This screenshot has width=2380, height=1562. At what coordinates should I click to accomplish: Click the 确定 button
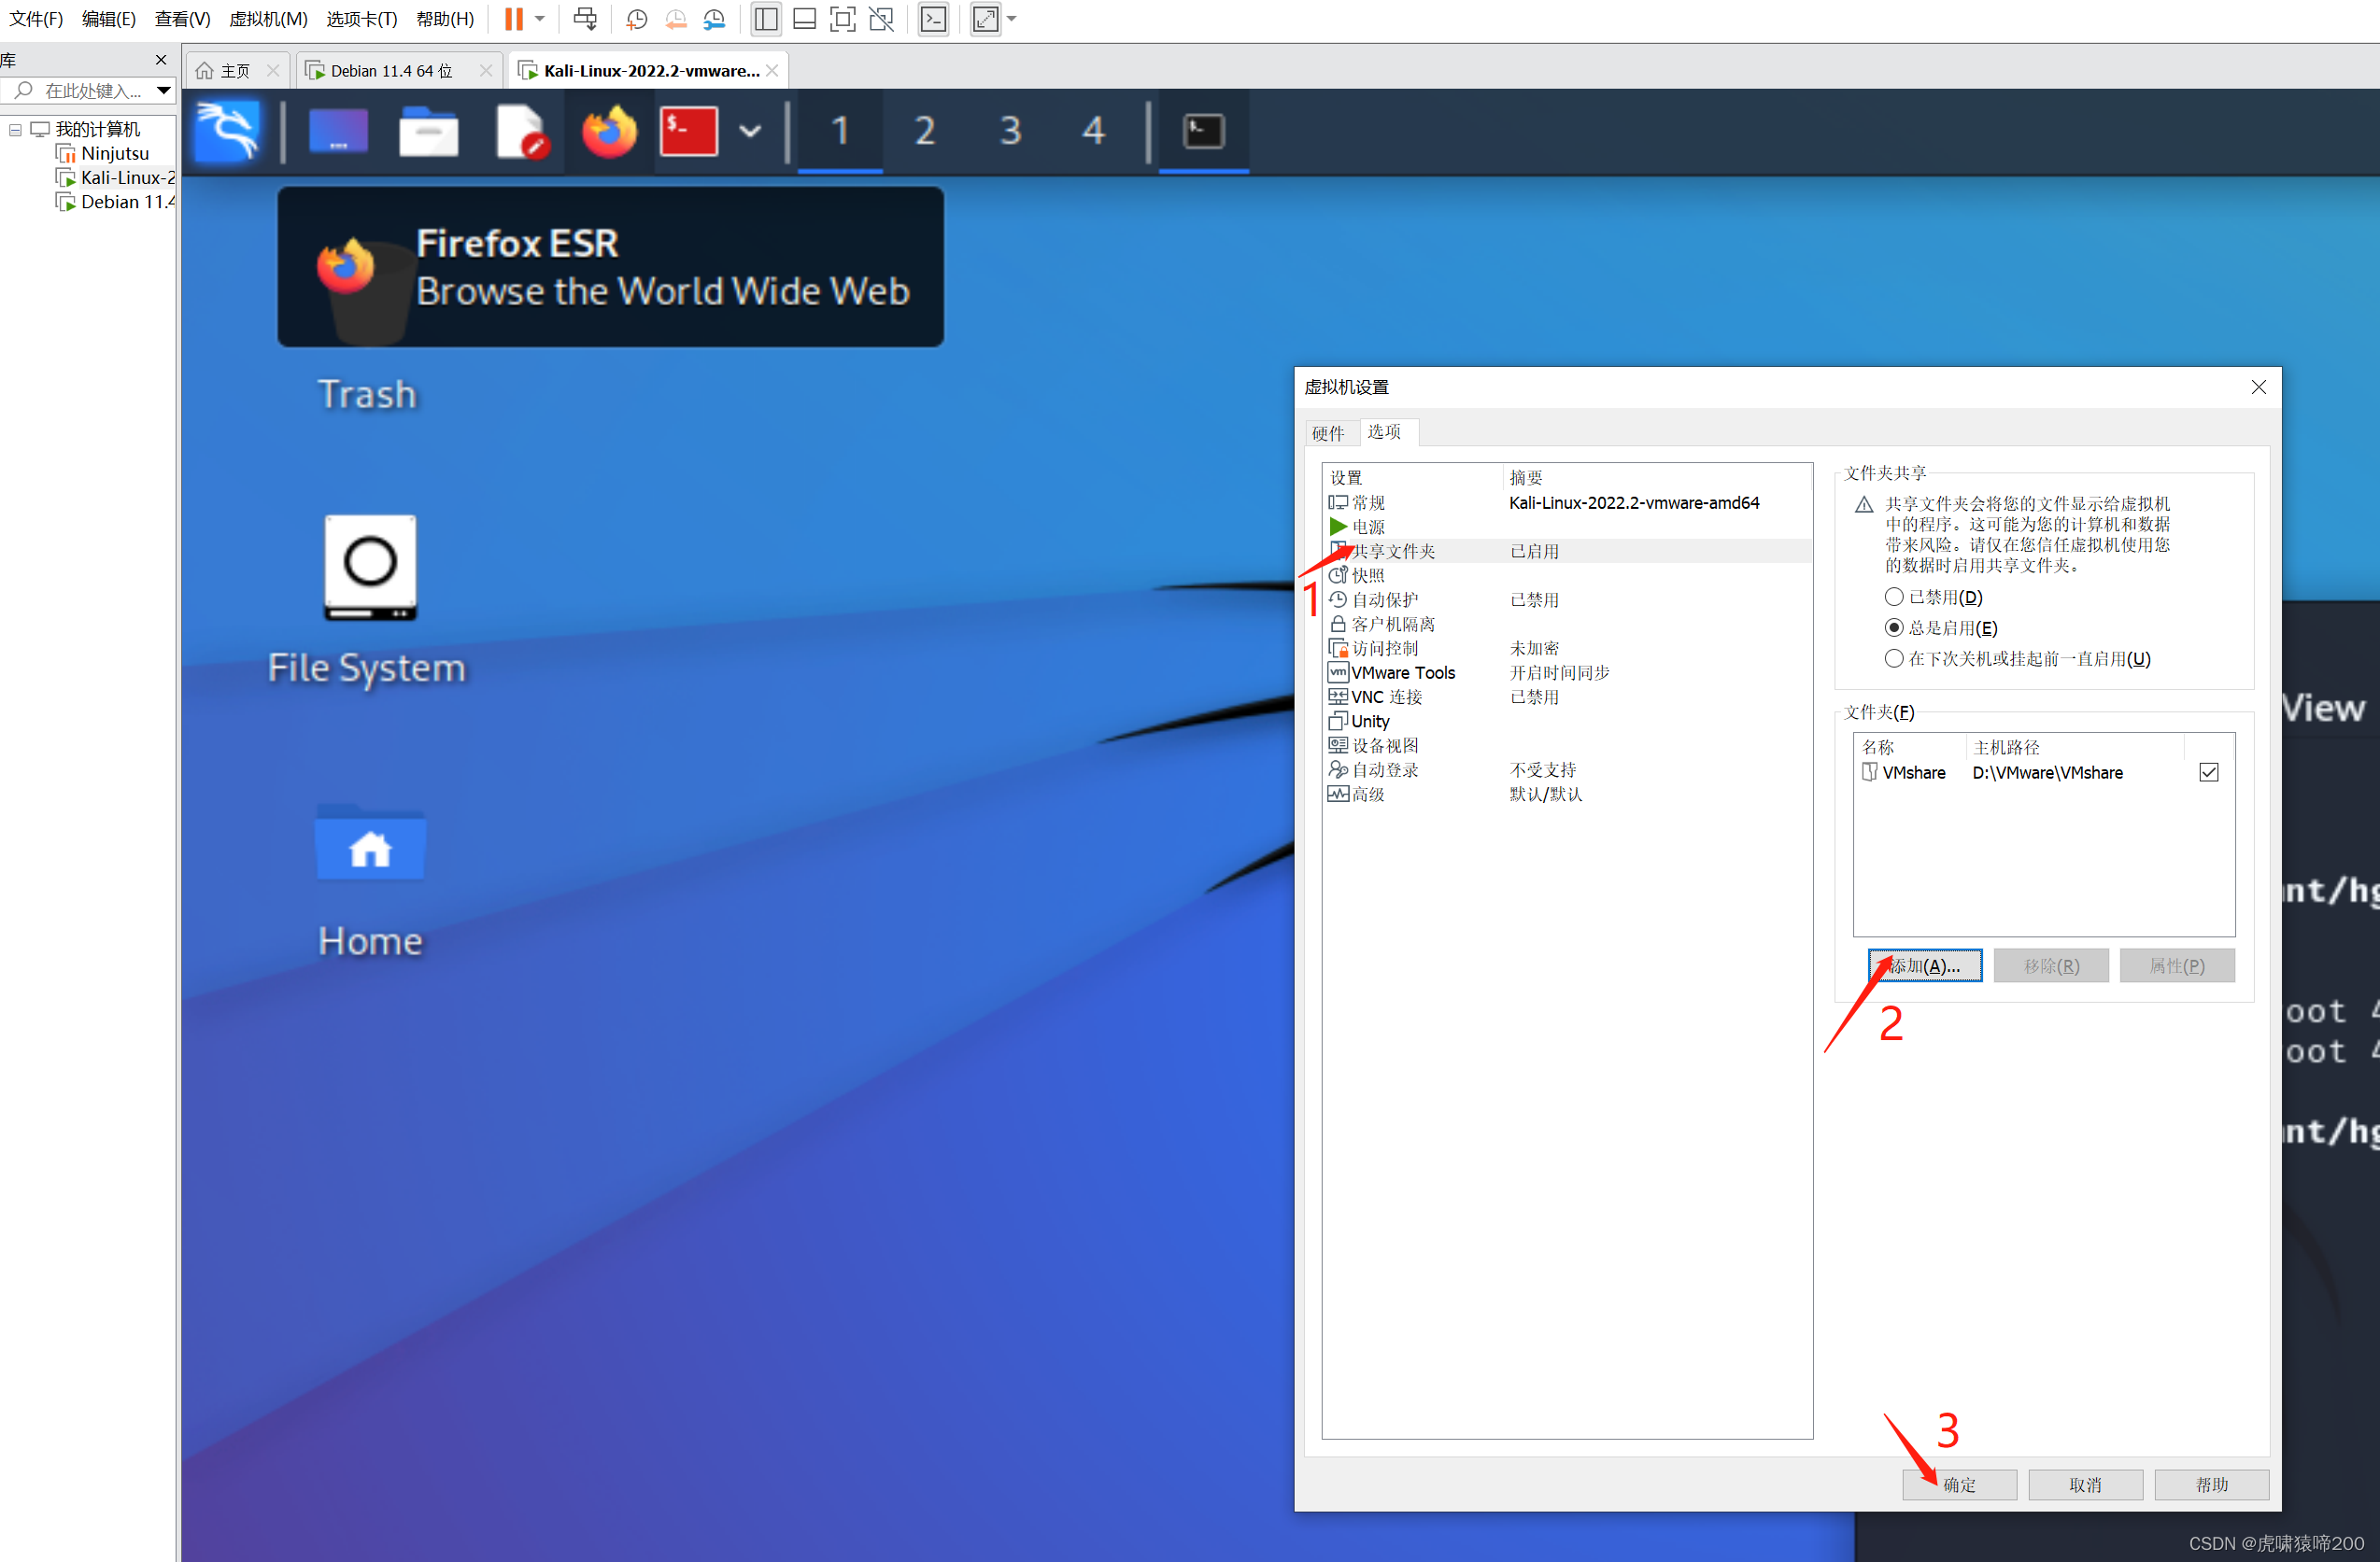tap(1959, 1485)
